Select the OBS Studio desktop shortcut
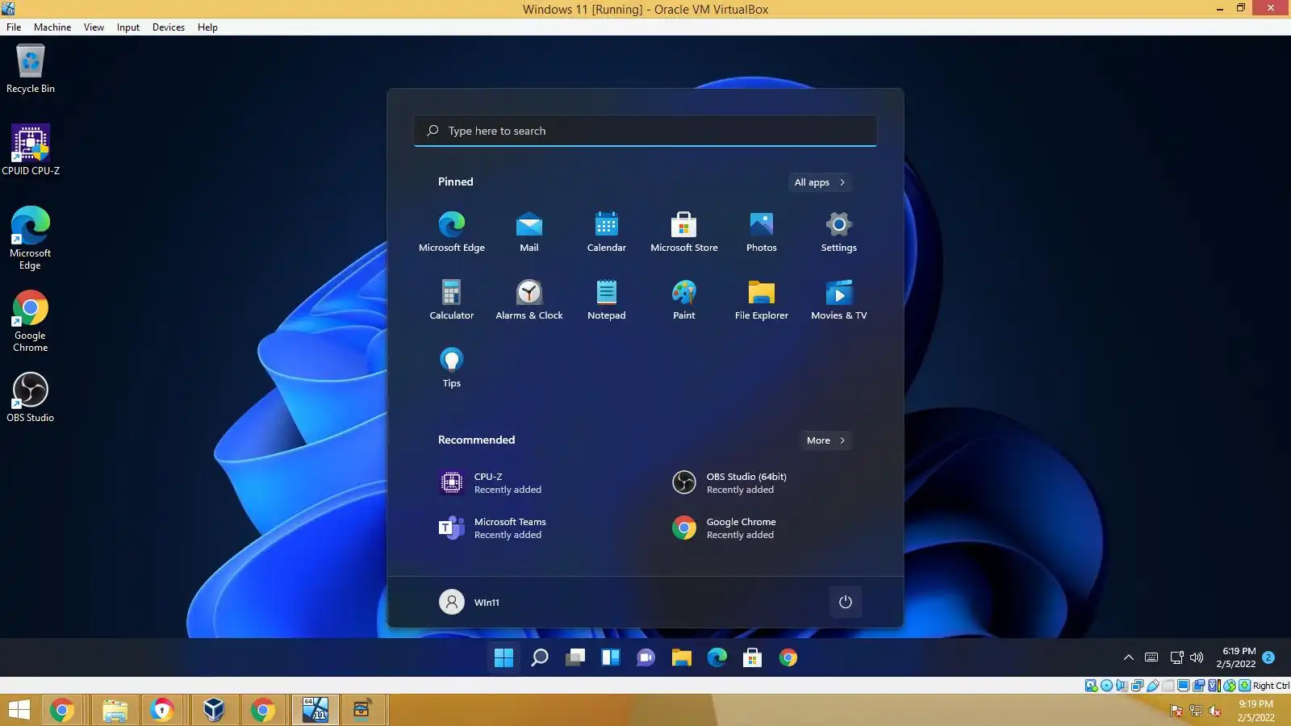The width and height of the screenshot is (1291, 726). 31,397
